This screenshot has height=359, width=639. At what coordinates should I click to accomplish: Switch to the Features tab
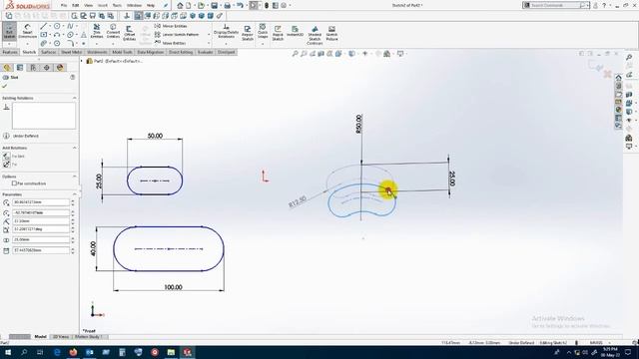pos(10,52)
